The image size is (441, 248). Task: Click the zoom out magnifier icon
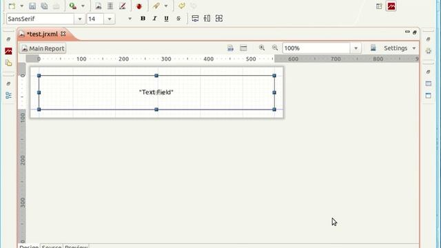click(275, 48)
